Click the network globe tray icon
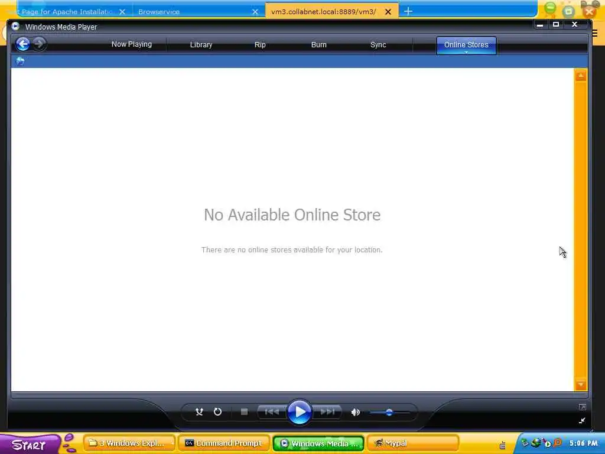 tap(535, 443)
